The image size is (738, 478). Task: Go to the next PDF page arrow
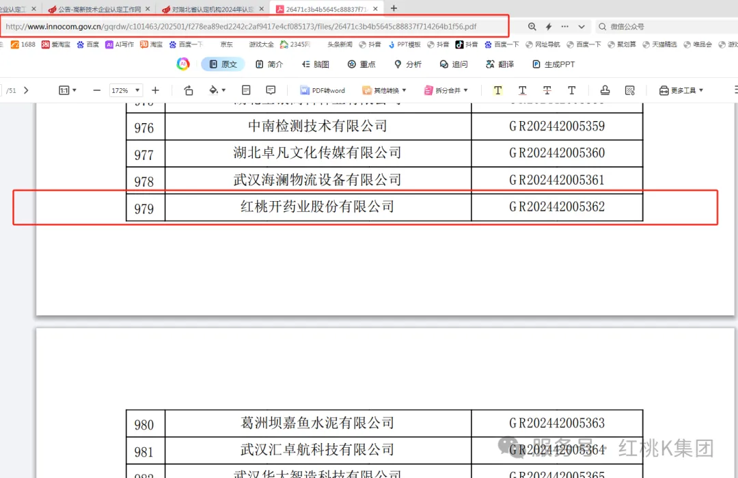pyautogui.click(x=27, y=90)
